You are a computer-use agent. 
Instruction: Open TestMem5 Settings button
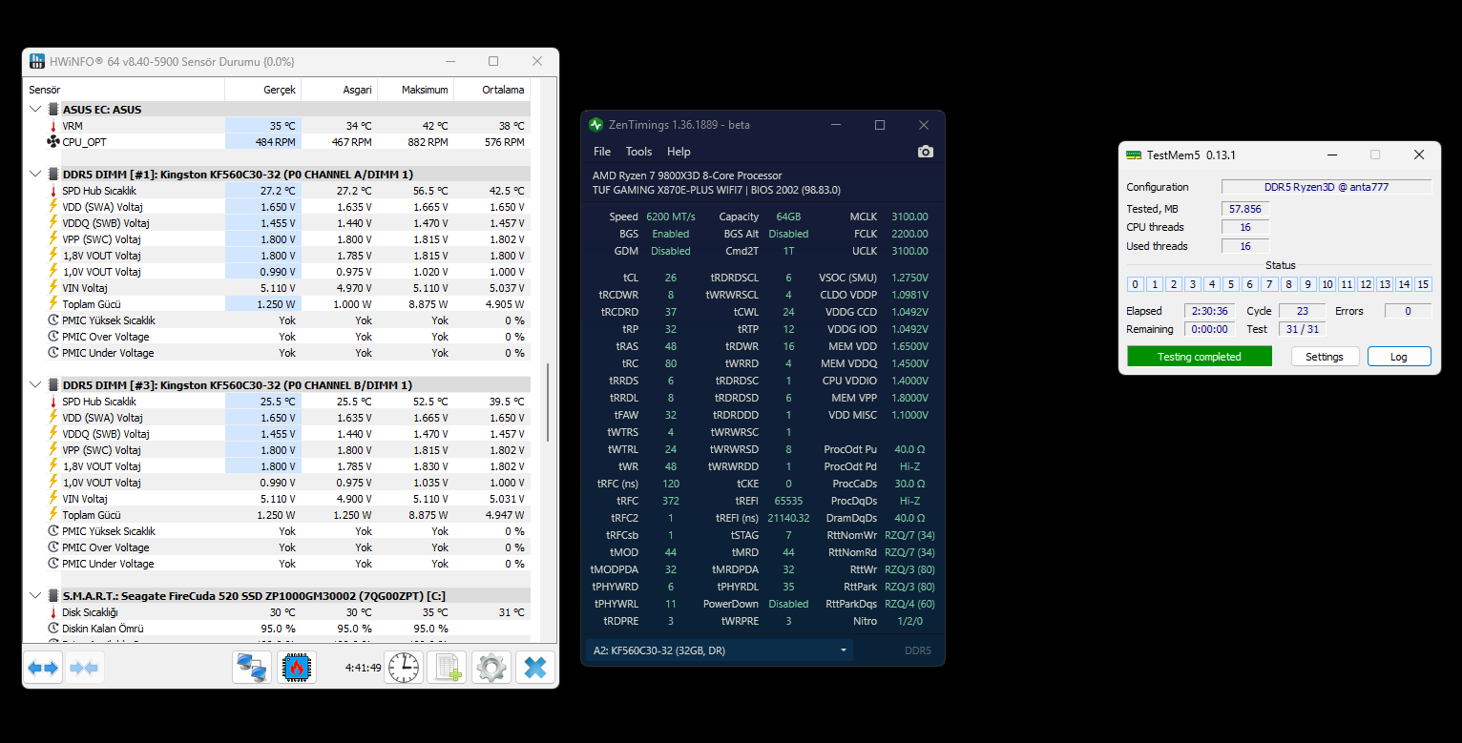pyautogui.click(x=1325, y=357)
